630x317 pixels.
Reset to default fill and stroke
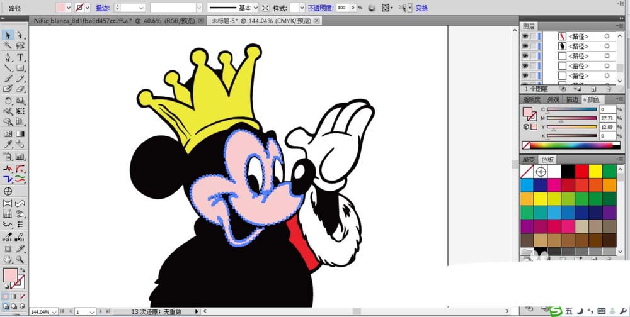click(x=6, y=286)
